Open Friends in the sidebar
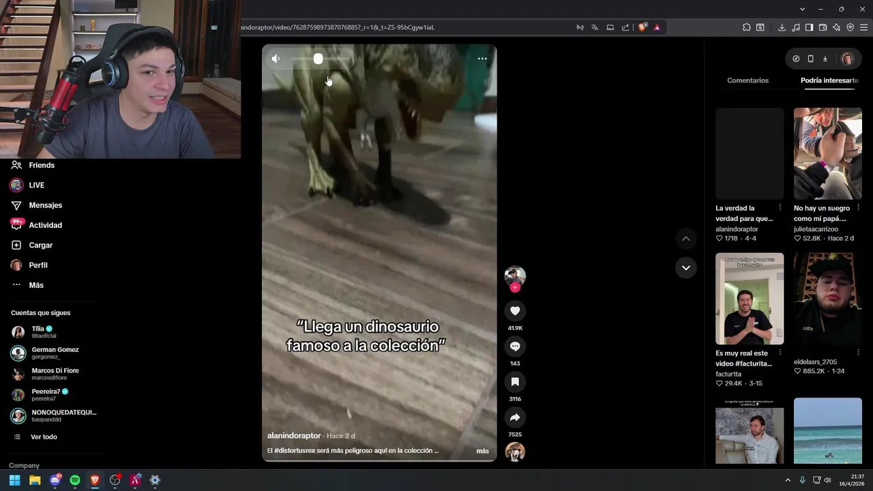 pos(42,165)
